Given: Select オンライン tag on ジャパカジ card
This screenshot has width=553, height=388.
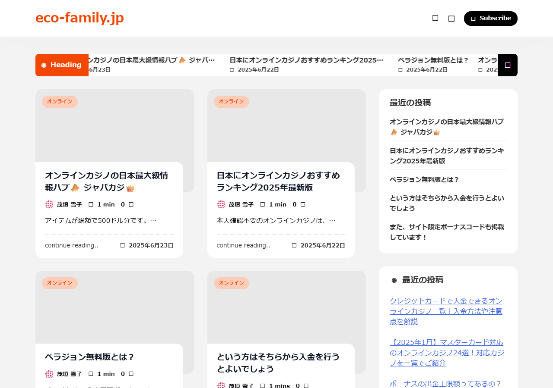Looking at the screenshot, I should coord(60,102).
